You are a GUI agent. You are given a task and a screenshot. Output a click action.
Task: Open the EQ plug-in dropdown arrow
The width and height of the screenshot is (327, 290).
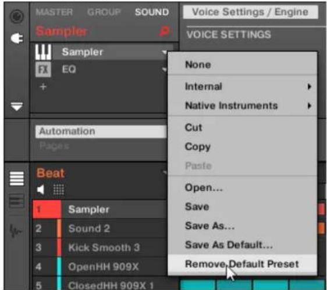pos(165,70)
